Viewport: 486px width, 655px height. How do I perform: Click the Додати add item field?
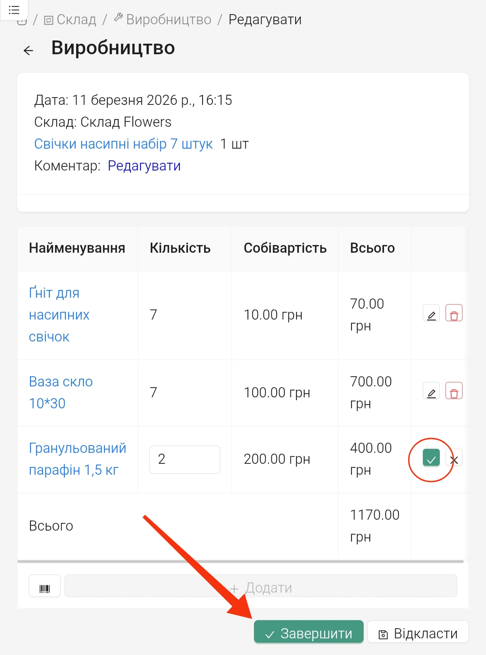point(261,586)
